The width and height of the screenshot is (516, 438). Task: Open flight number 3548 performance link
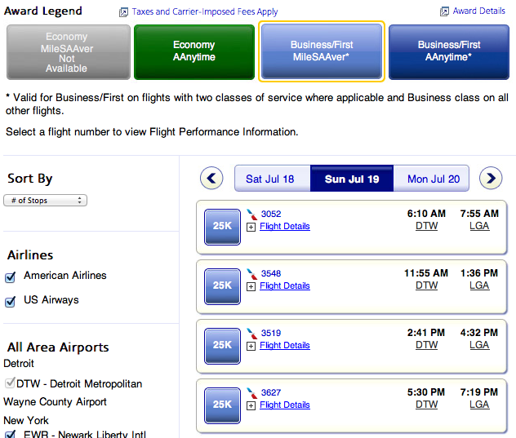(x=271, y=273)
